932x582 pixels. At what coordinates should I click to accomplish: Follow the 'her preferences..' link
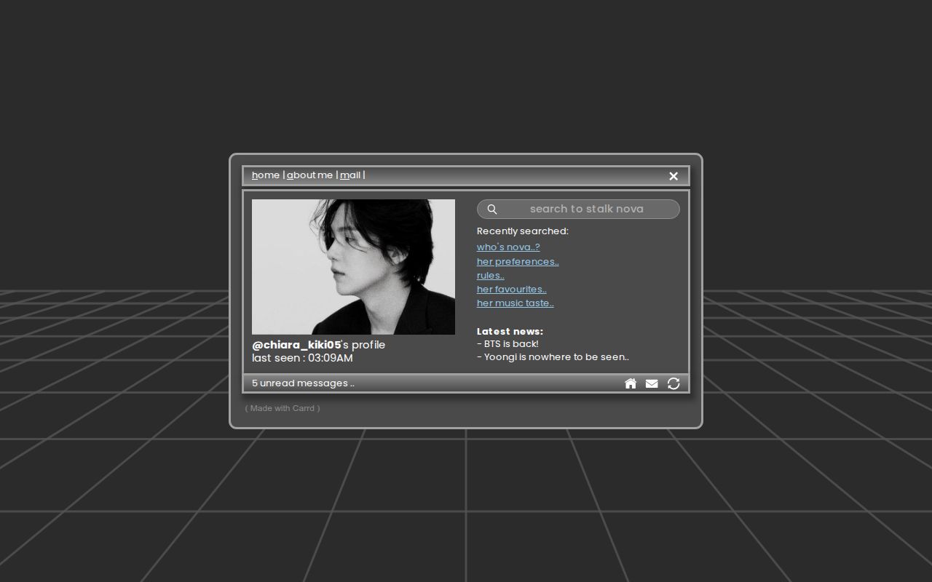[518, 262]
